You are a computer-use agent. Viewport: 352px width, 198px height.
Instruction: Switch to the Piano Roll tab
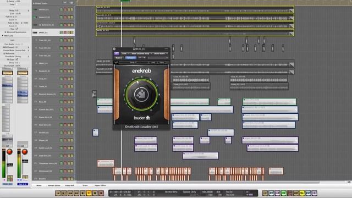[70, 185]
